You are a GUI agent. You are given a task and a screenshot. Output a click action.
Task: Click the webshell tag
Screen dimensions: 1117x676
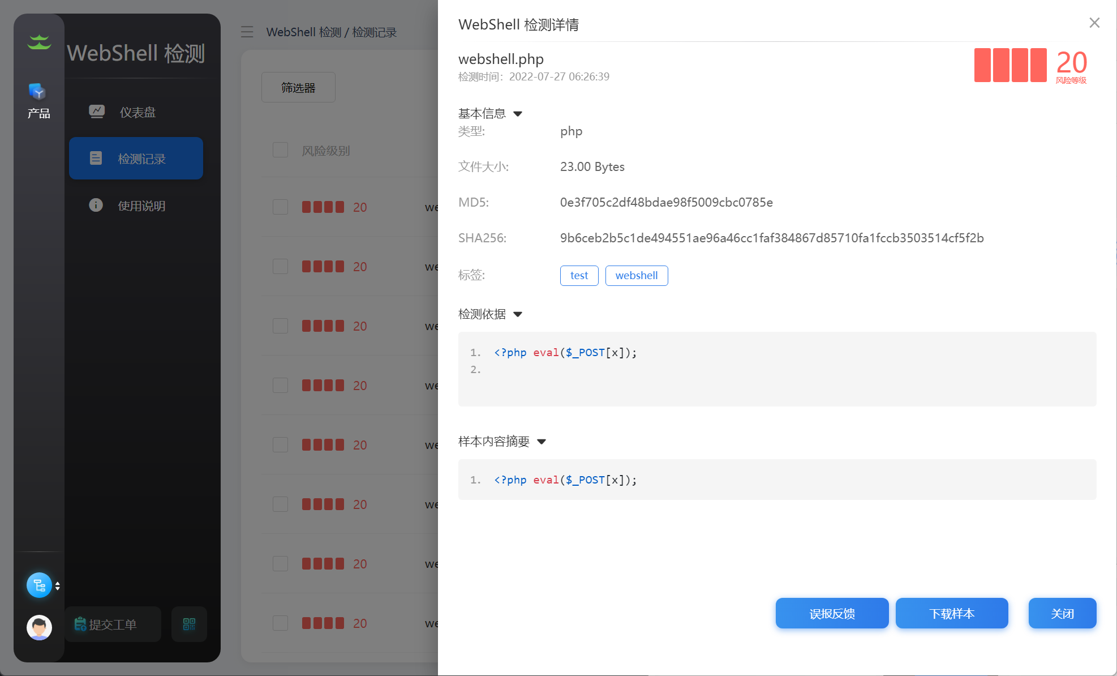(636, 276)
